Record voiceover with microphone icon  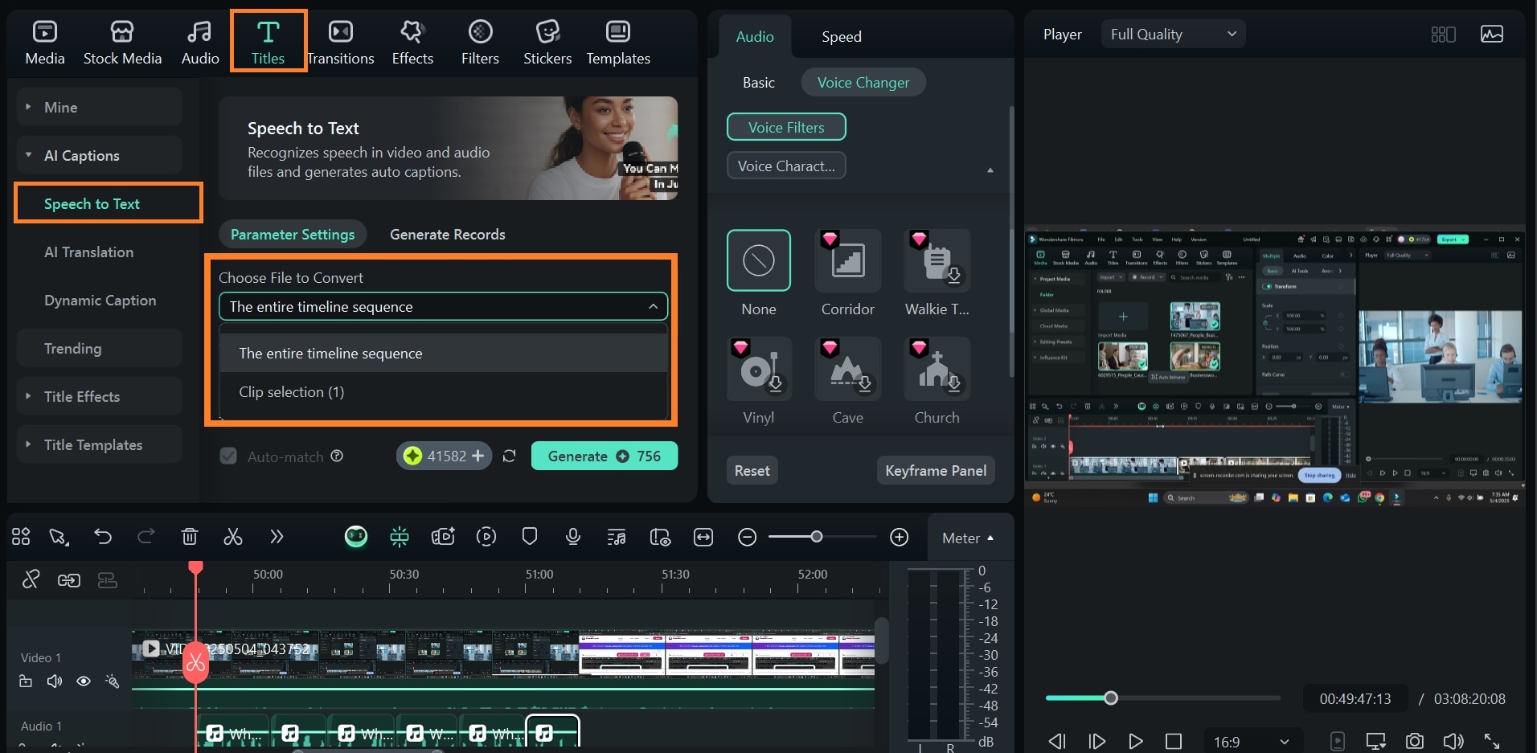coord(573,536)
